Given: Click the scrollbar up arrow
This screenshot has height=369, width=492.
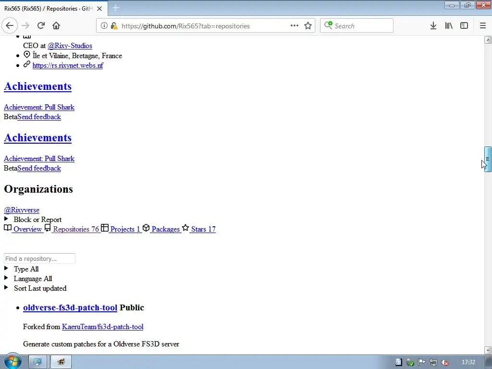Looking at the screenshot, I should (488, 40).
